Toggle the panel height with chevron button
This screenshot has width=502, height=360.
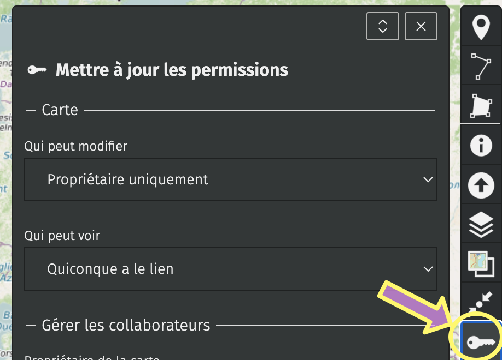pyautogui.click(x=382, y=26)
